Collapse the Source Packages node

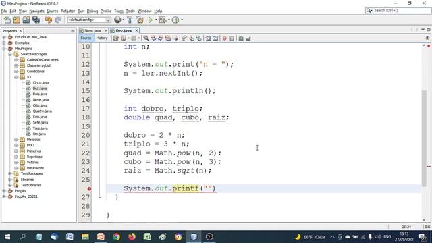10,54
